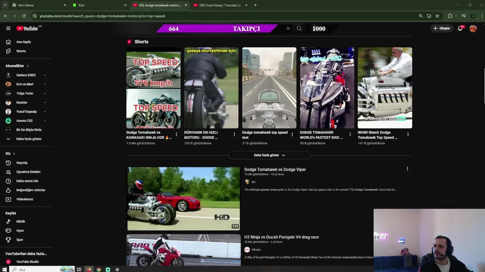
Task: Click the Oluştur create button
Action: 441,28
